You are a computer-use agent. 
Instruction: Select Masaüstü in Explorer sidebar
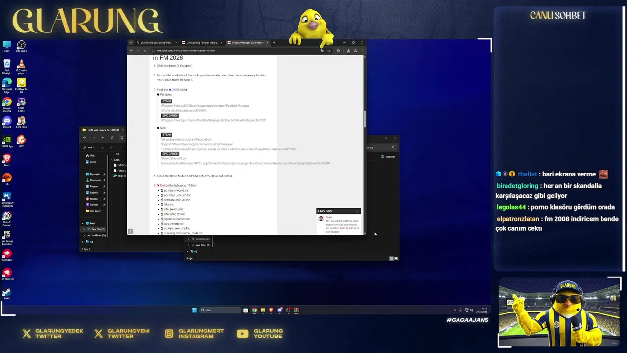point(95,174)
